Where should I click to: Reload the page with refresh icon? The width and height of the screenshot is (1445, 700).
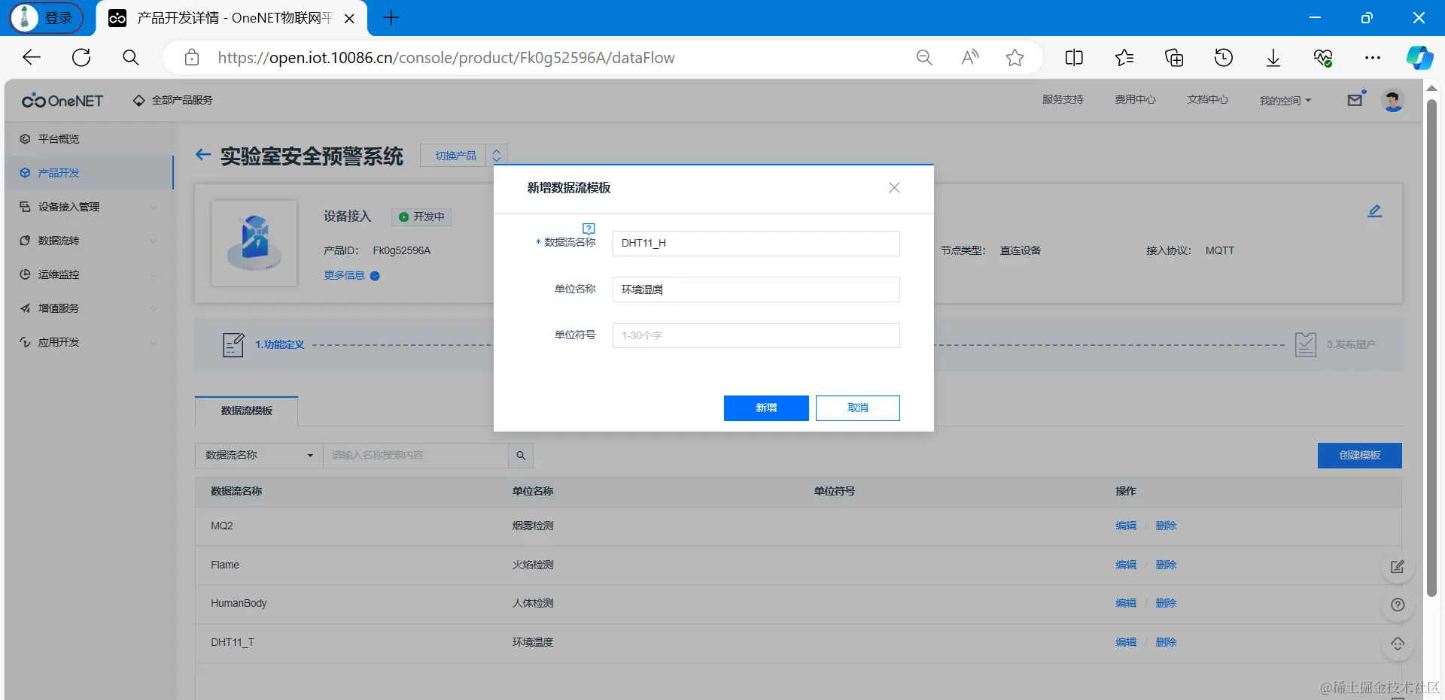[x=81, y=57]
